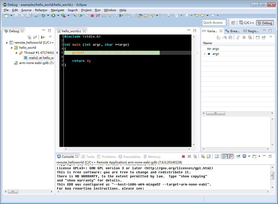Collapse the Thread #1 node
Image resolution: width=278 pixels, height=204 pixels.
pyautogui.click(x=16, y=53)
